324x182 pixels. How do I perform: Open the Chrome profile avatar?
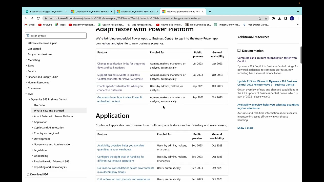pyautogui.click(x=292, y=18)
